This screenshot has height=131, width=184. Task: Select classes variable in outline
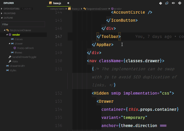(x=19, y=39)
